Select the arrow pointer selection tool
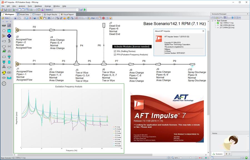This screenshot has width=250, height=160. coord(41,18)
